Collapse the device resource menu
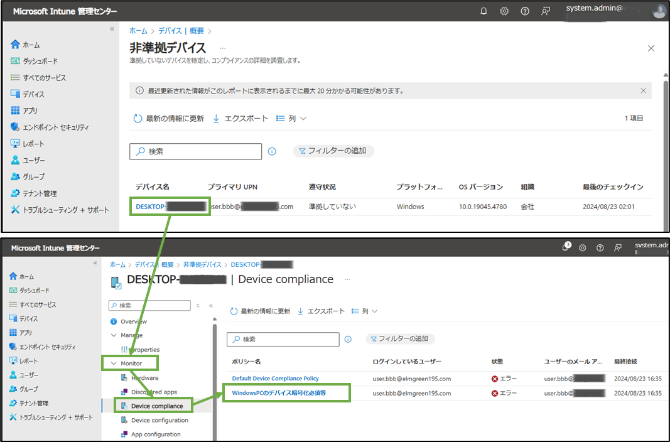 point(210,305)
